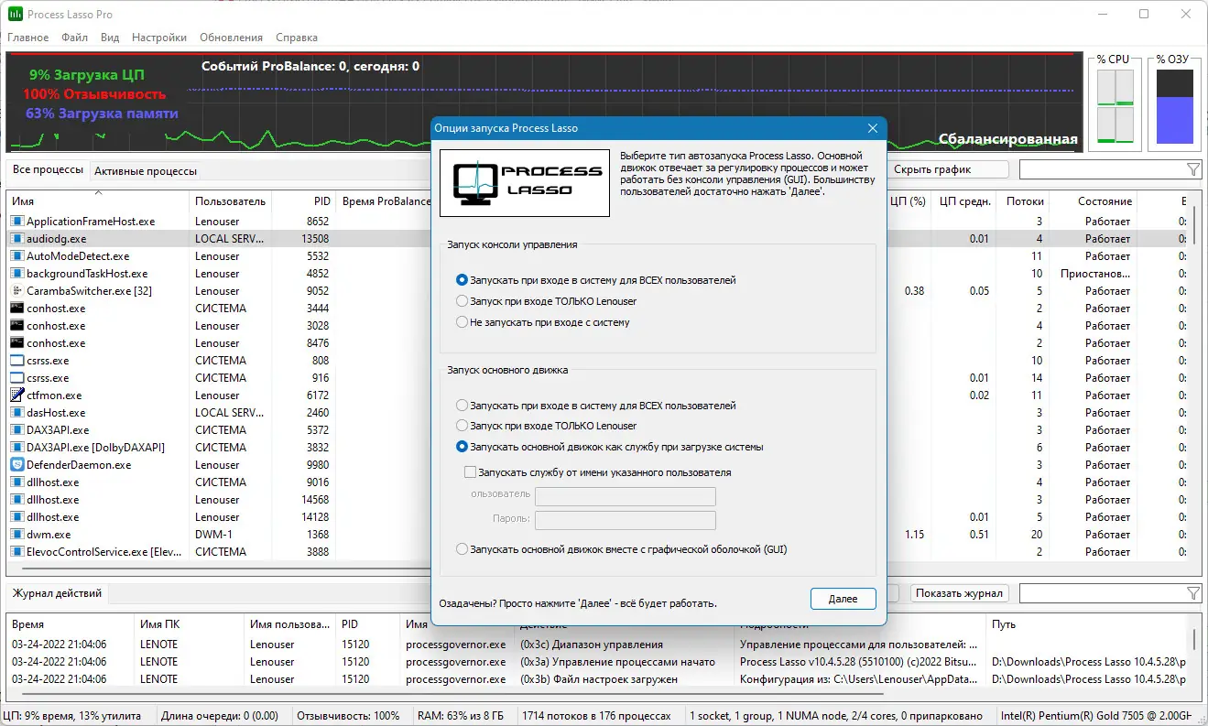Open the Обновления menu

point(230,38)
